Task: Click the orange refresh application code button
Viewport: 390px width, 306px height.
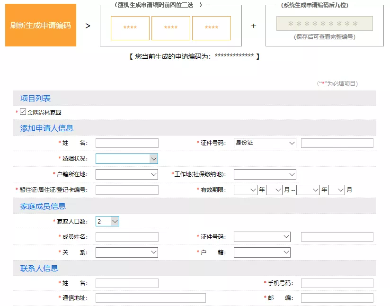Action: (x=41, y=25)
